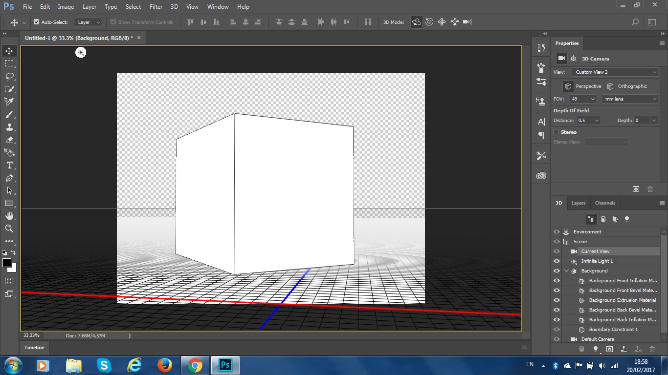Toggle visibility of Background Extrusion Material
668x375 pixels.
557,300
